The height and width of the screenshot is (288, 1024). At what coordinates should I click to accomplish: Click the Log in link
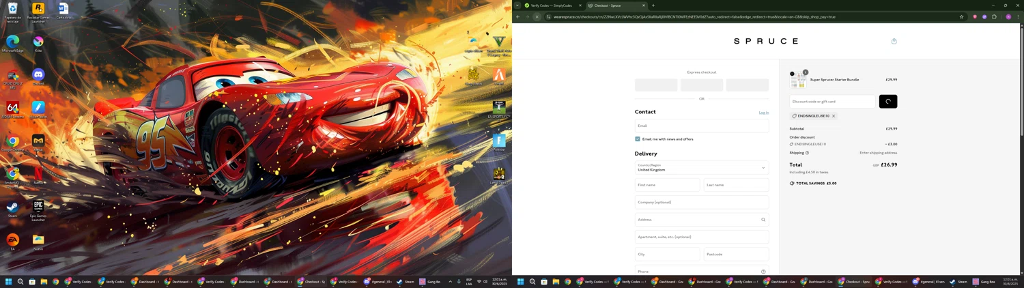[764, 113]
